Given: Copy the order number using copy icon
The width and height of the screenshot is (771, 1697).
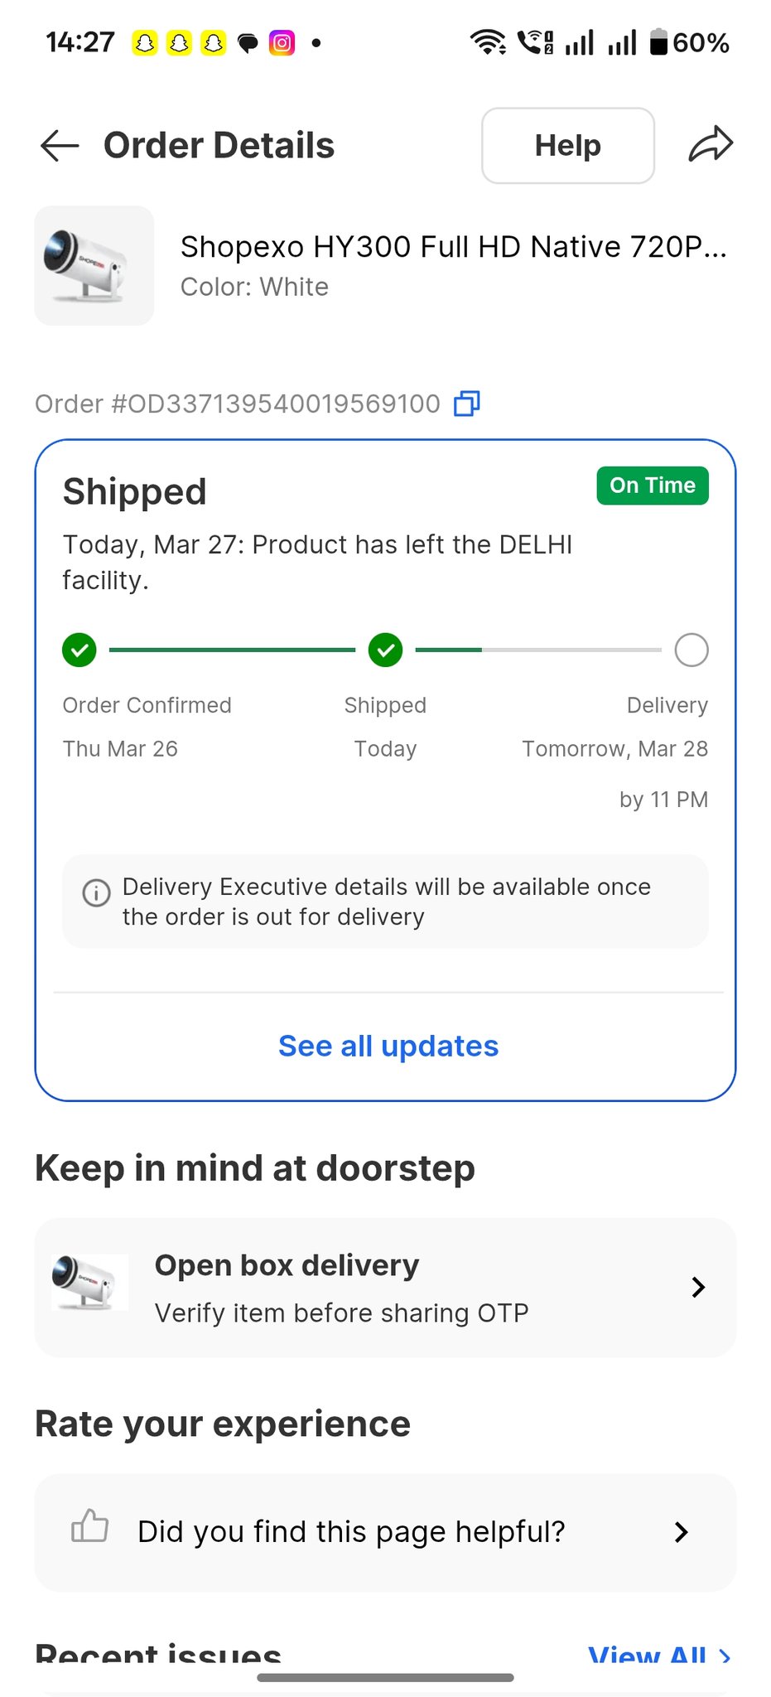Looking at the screenshot, I should pos(467,404).
